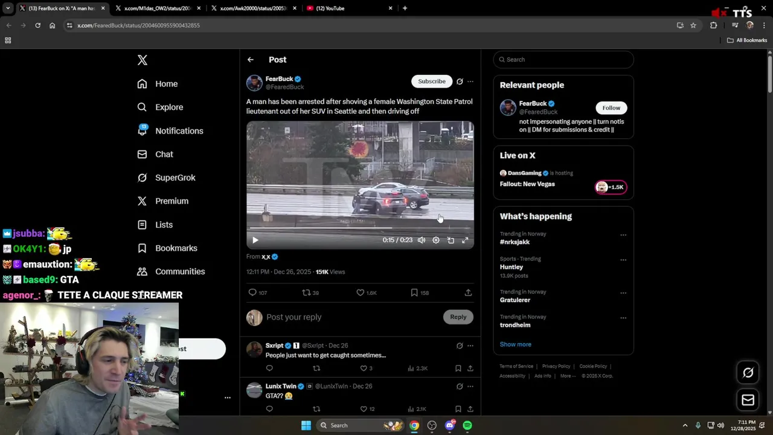Screen dimensions: 773x435
Task: Open options for Huntley trend
Action: point(623,260)
